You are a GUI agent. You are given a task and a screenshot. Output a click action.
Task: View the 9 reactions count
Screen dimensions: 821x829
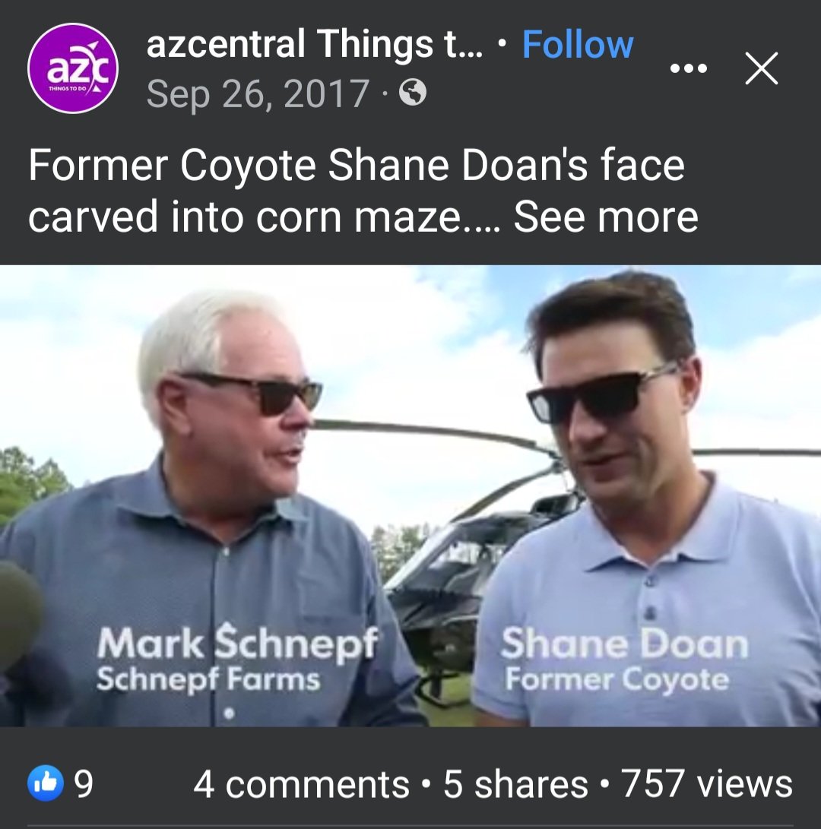tap(84, 784)
